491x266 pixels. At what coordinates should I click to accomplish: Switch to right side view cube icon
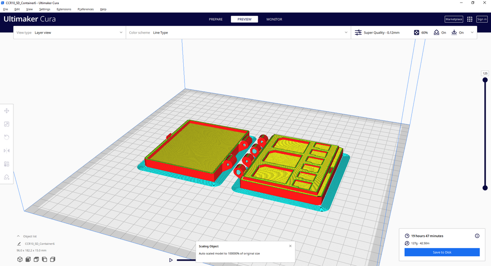(52, 259)
